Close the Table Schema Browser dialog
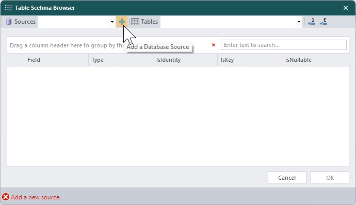The width and height of the screenshot is (356, 205). (346, 8)
